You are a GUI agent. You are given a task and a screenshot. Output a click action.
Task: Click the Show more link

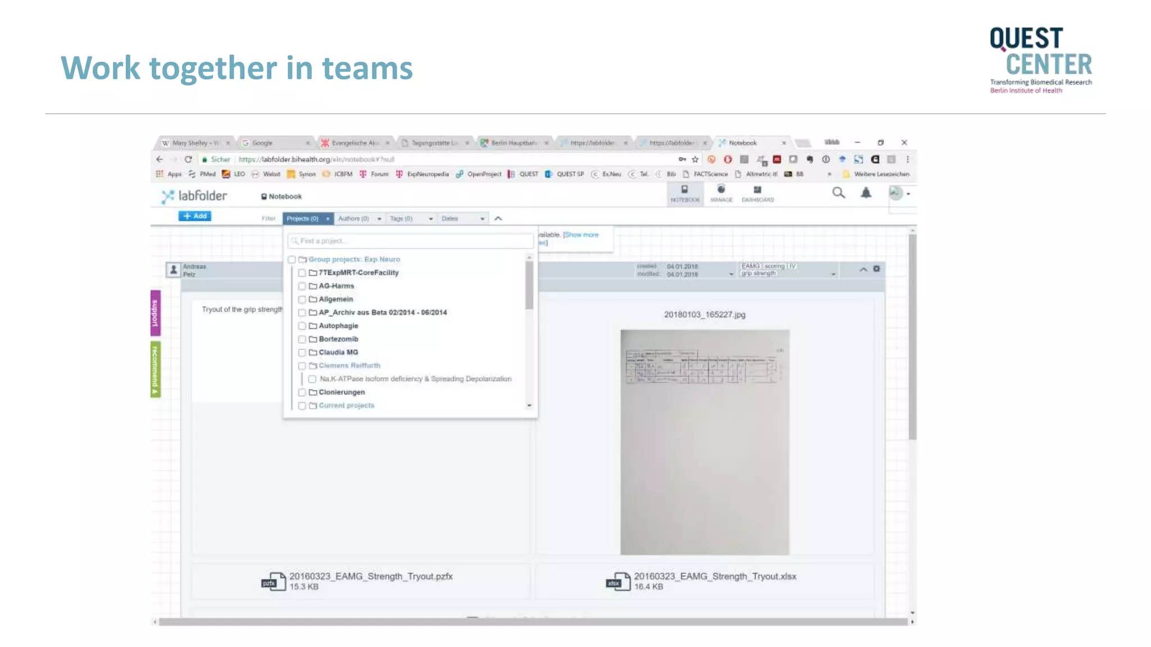click(581, 235)
